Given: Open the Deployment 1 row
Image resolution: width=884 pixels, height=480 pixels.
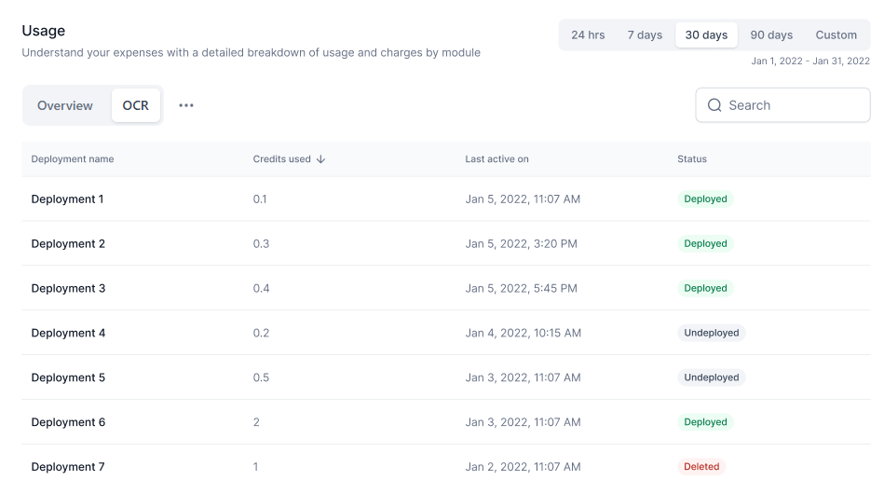Looking at the screenshot, I should click(446, 199).
